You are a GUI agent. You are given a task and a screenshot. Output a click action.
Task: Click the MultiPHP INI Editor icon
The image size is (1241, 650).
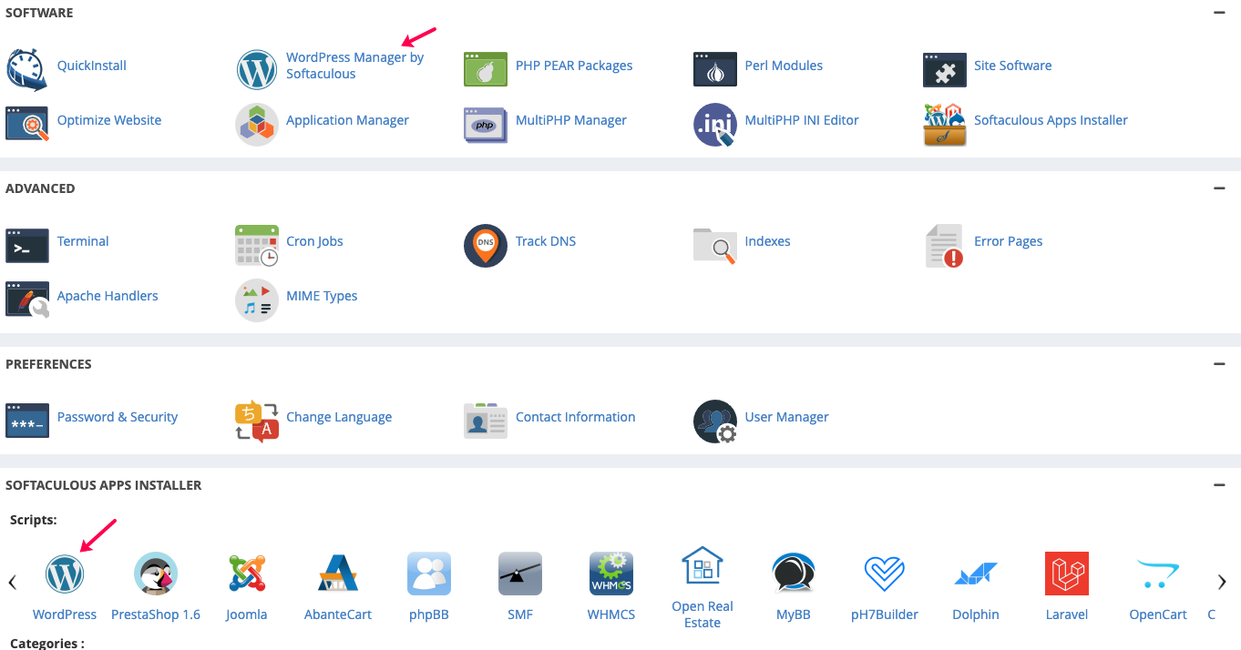[715, 124]
